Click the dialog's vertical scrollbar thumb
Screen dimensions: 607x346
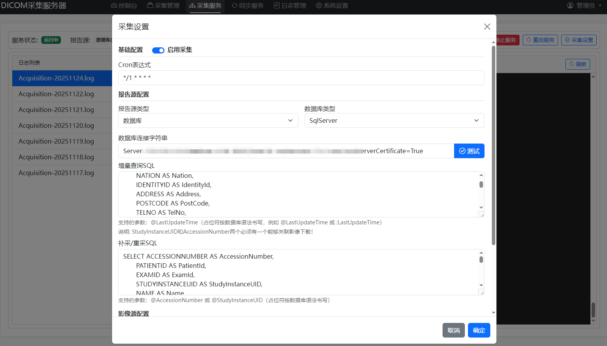click(493, 145)
